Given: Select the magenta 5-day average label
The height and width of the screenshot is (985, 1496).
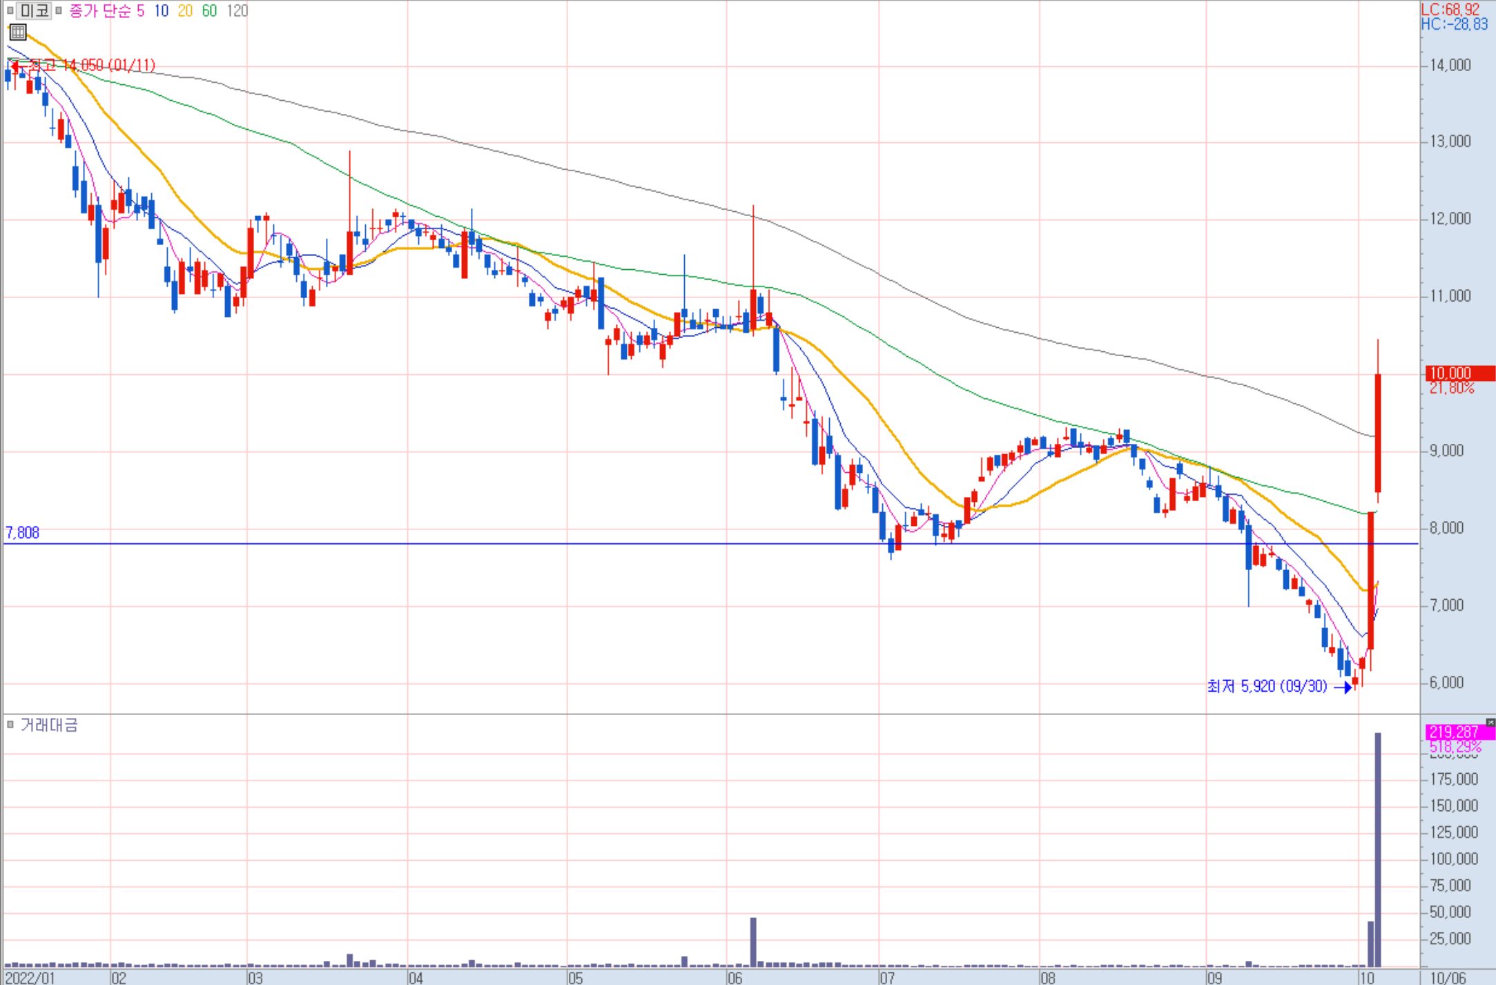Looking at the screenshot, I should (140, 10).
